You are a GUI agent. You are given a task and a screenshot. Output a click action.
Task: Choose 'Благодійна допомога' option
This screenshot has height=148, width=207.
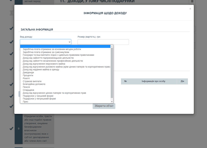(34, 84)
